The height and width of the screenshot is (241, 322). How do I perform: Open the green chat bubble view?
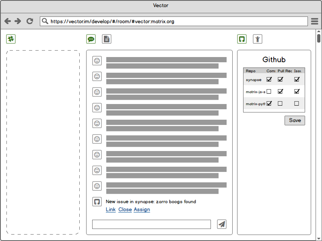click(x=91, y=39)
